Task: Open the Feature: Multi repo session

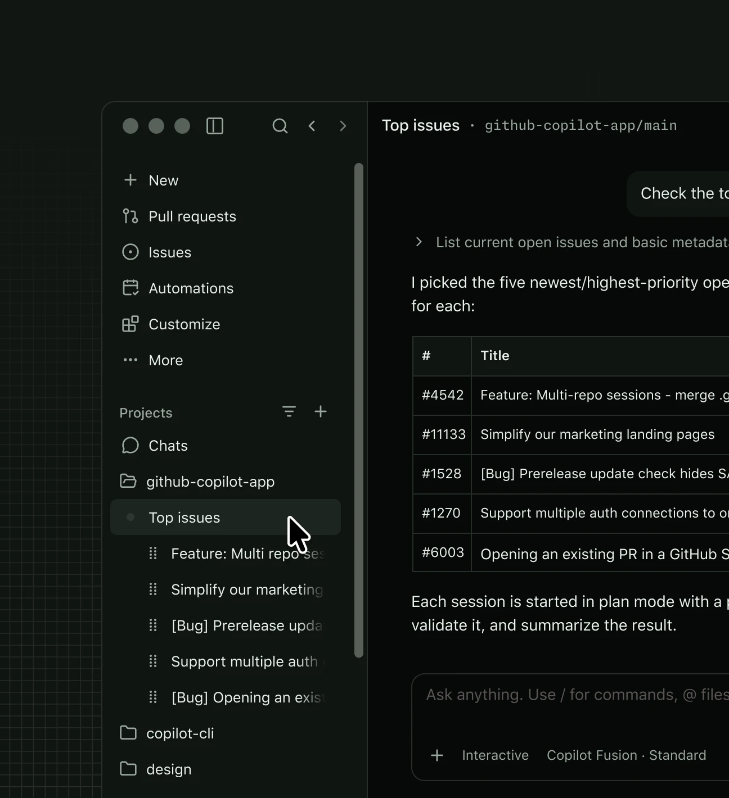Action: (247, 554)
